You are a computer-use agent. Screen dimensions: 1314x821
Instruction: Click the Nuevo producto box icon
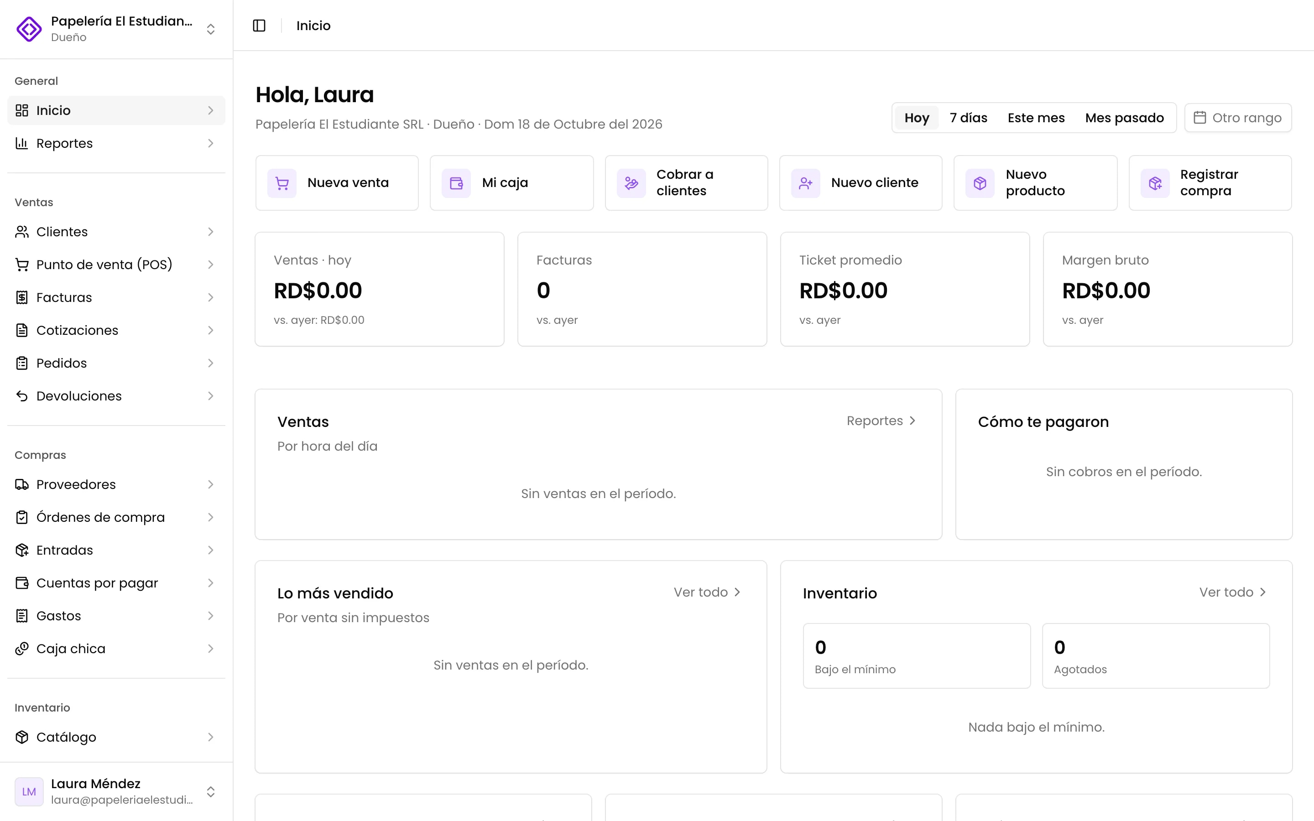pyautogui.click(x=980, y=183)
